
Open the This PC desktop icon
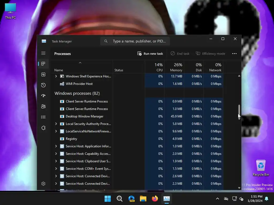point(10,11)
